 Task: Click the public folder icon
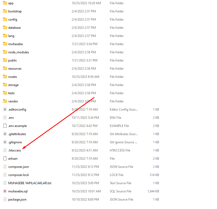[x=5, y=60]
